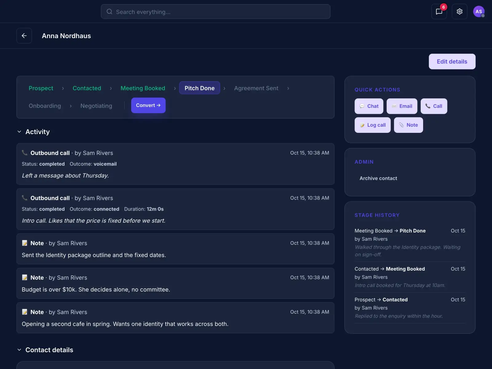Click Convert button in pipeline
This screenshot has width=492, height=369.
point(148,105)
